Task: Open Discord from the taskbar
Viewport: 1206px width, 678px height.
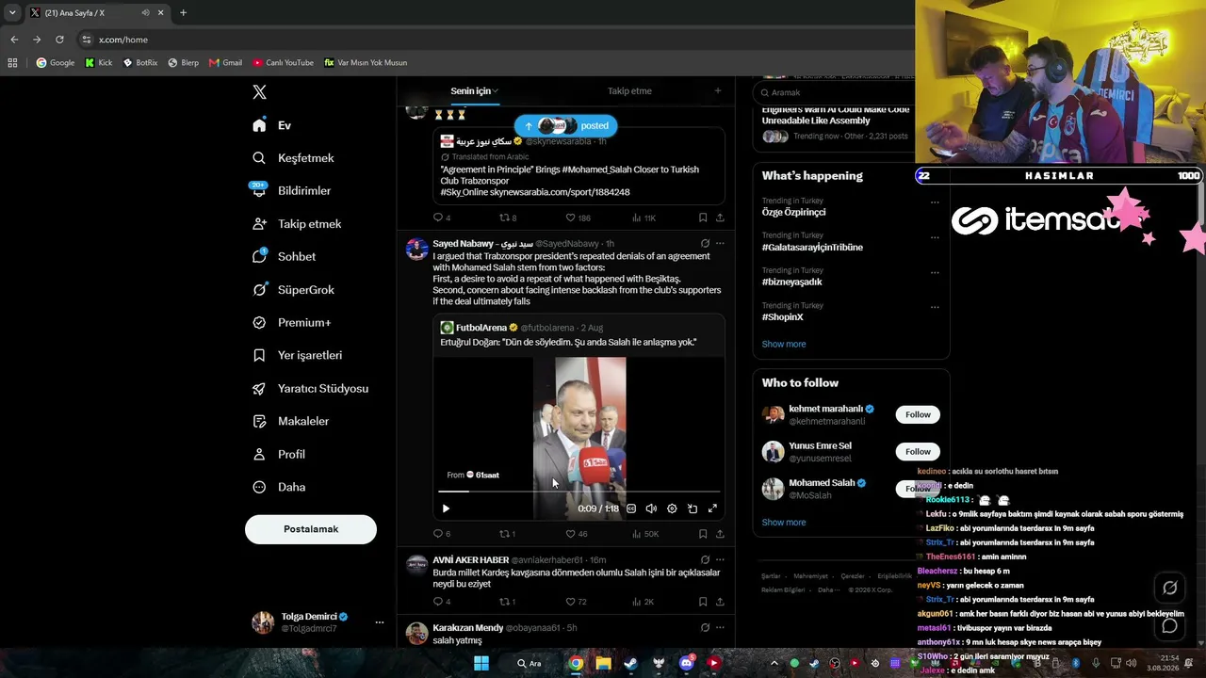Action: 686,663
